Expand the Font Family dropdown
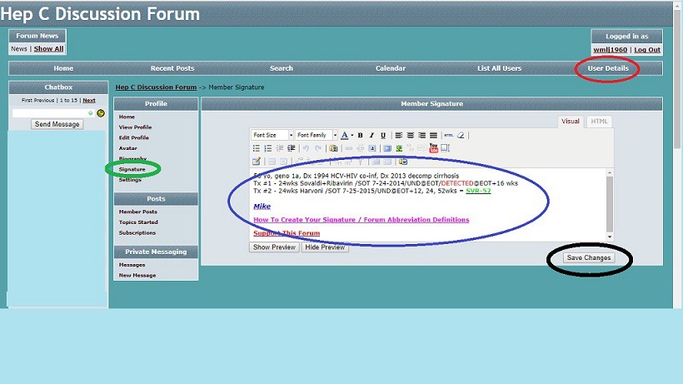This screenshot has height=384, width=683. pyautogui.click(x=317, y=136)
